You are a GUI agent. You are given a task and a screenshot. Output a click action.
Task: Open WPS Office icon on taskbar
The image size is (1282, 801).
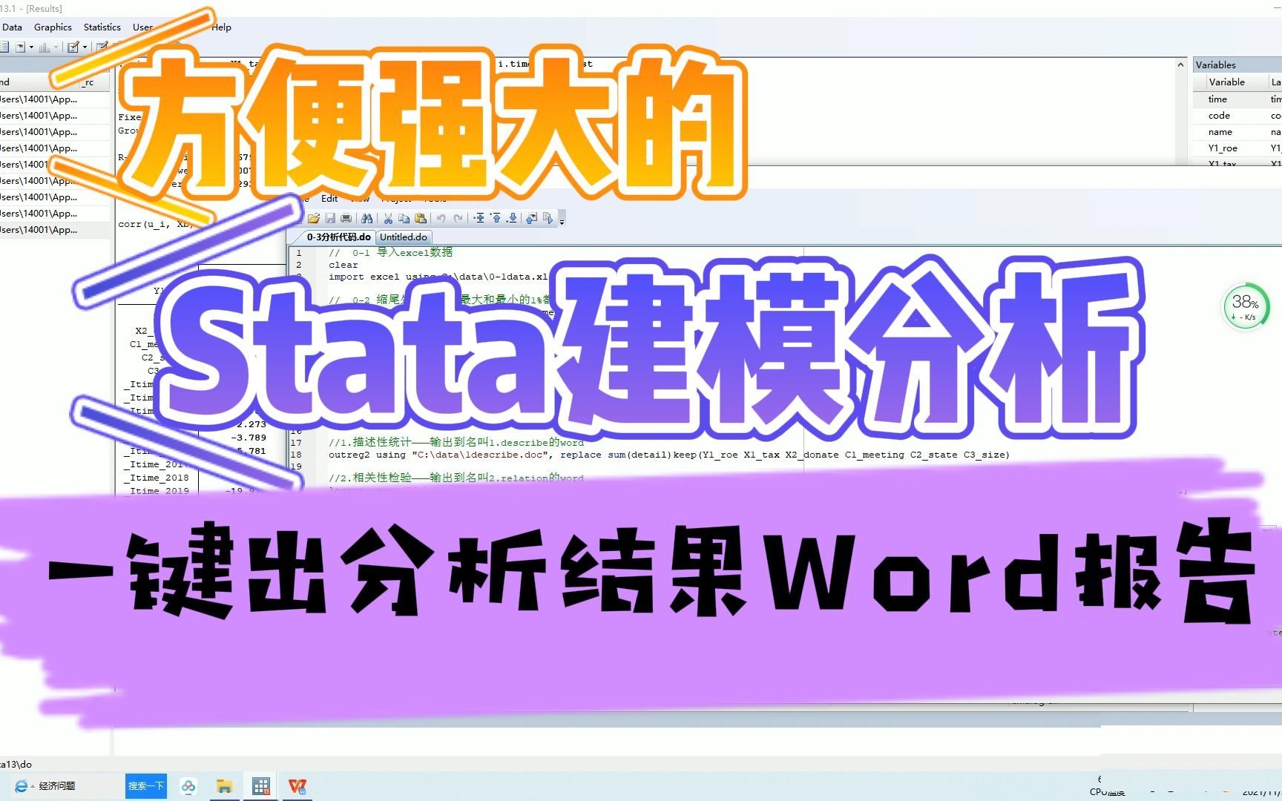pyautogui.click(x=298, y=786)
